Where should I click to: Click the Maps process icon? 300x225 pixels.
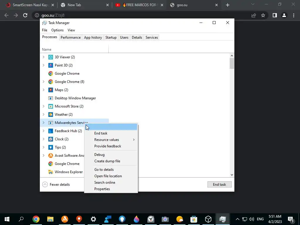click(x=50, y=90)
